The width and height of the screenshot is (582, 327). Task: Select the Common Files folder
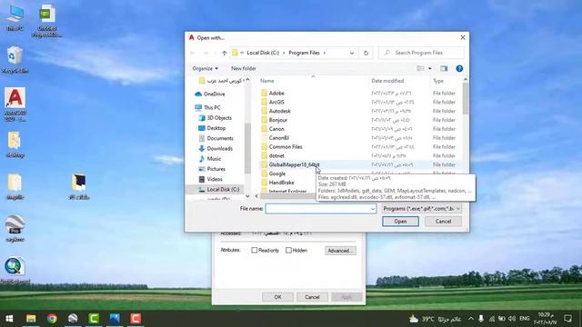[x=286, y=147]
